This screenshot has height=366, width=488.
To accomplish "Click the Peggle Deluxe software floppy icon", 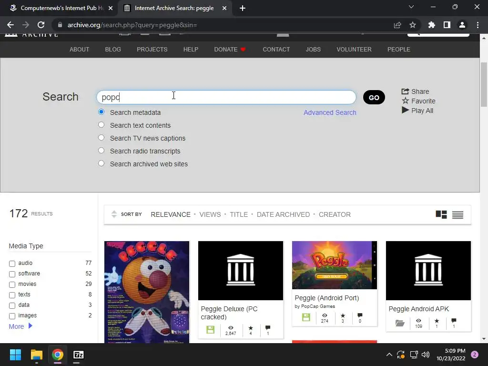I will [x=210, y=330].
